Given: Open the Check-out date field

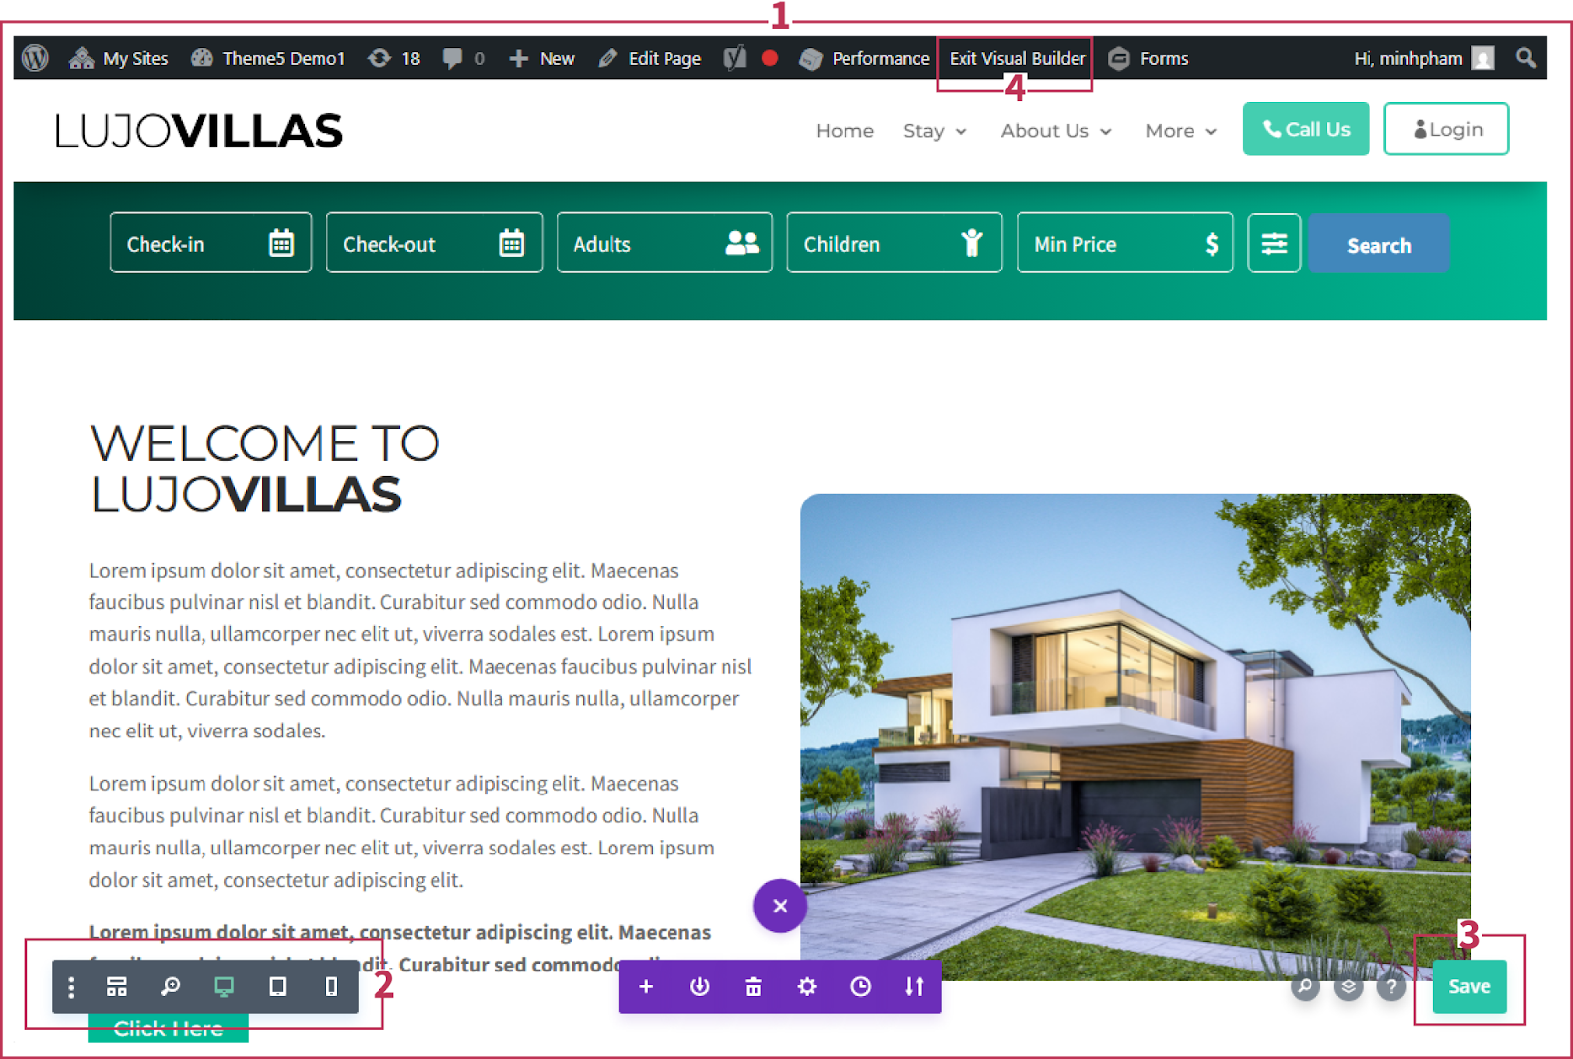Looking at the screenshot, I should tap(434, 243).
